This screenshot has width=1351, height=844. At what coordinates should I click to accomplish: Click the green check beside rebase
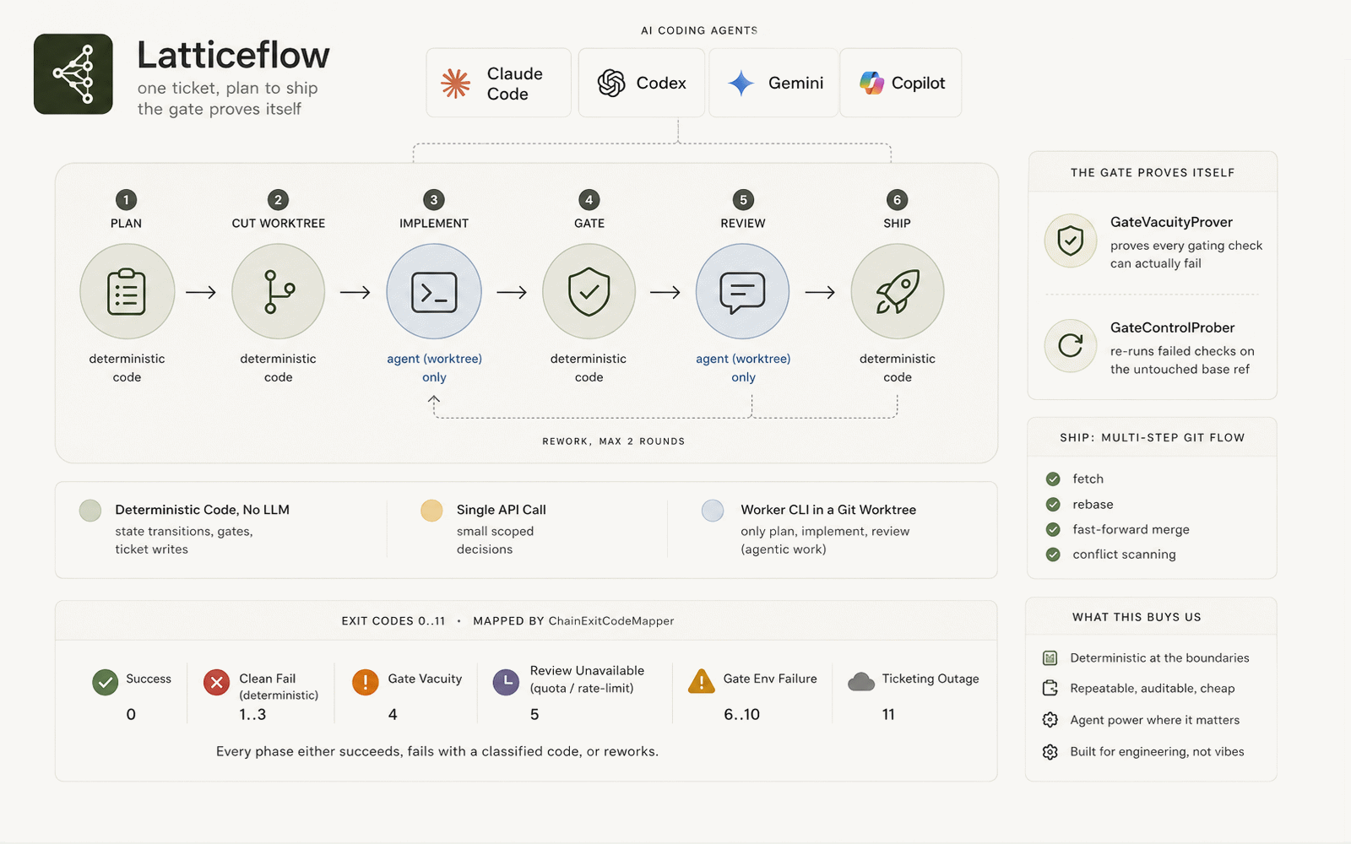point(1053,505)
